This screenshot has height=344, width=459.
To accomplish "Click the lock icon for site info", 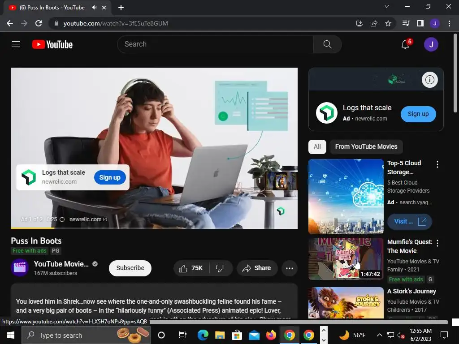I will (x=56, y=23).
